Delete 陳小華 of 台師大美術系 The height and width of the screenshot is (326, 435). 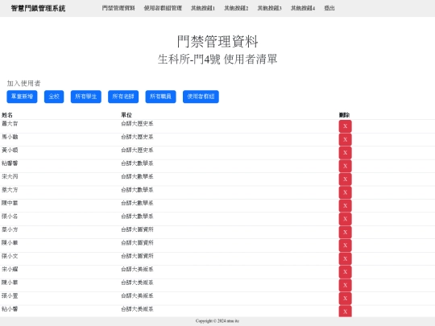click(x=345, y=285)
